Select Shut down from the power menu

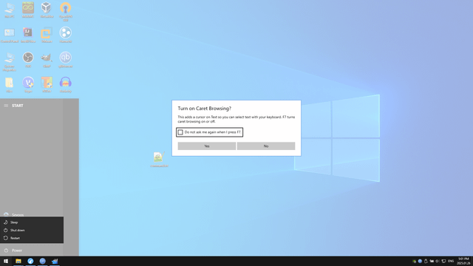pyautogui.click(x=32, y=230)
